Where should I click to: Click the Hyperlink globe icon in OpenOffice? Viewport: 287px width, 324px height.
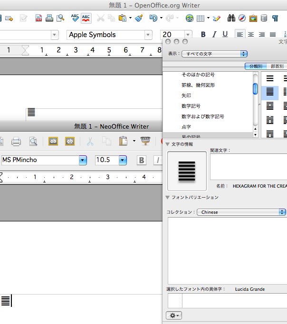[x=190, y=18]
